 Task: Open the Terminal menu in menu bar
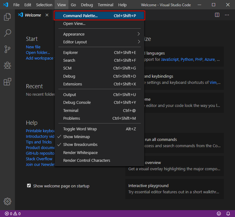[x=105, y=5]
